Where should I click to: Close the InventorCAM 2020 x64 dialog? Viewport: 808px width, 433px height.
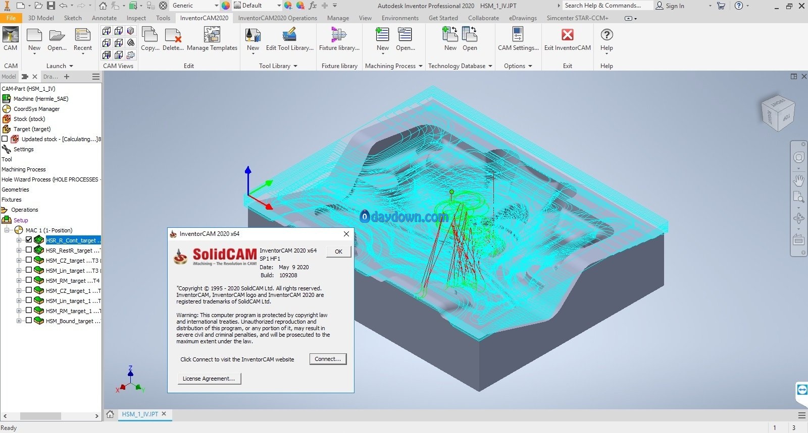pos(346,234)
